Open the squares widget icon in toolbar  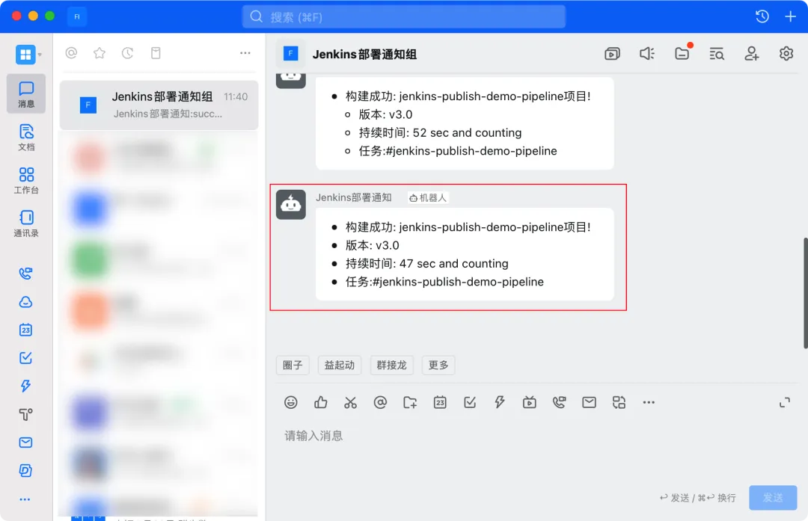pos(619,403)
